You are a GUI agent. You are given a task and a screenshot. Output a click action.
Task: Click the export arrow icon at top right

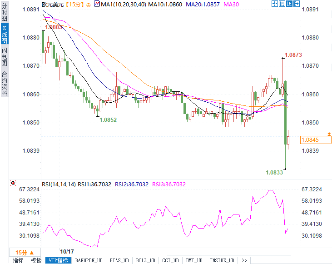[x=297, y=4]
